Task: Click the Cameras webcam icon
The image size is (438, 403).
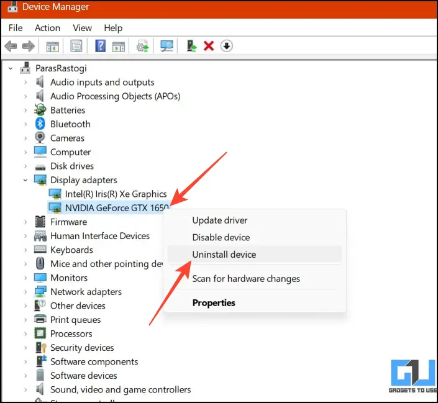Action: pyautogui.click(x=40, y=138)
